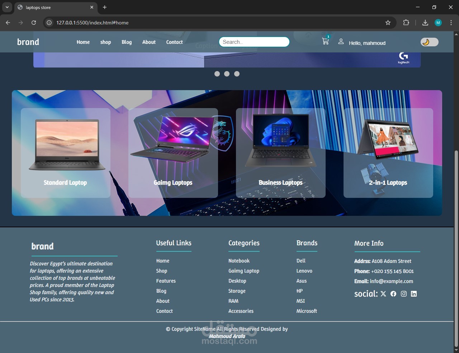Open the Business Laptops category card

[281, 153]
